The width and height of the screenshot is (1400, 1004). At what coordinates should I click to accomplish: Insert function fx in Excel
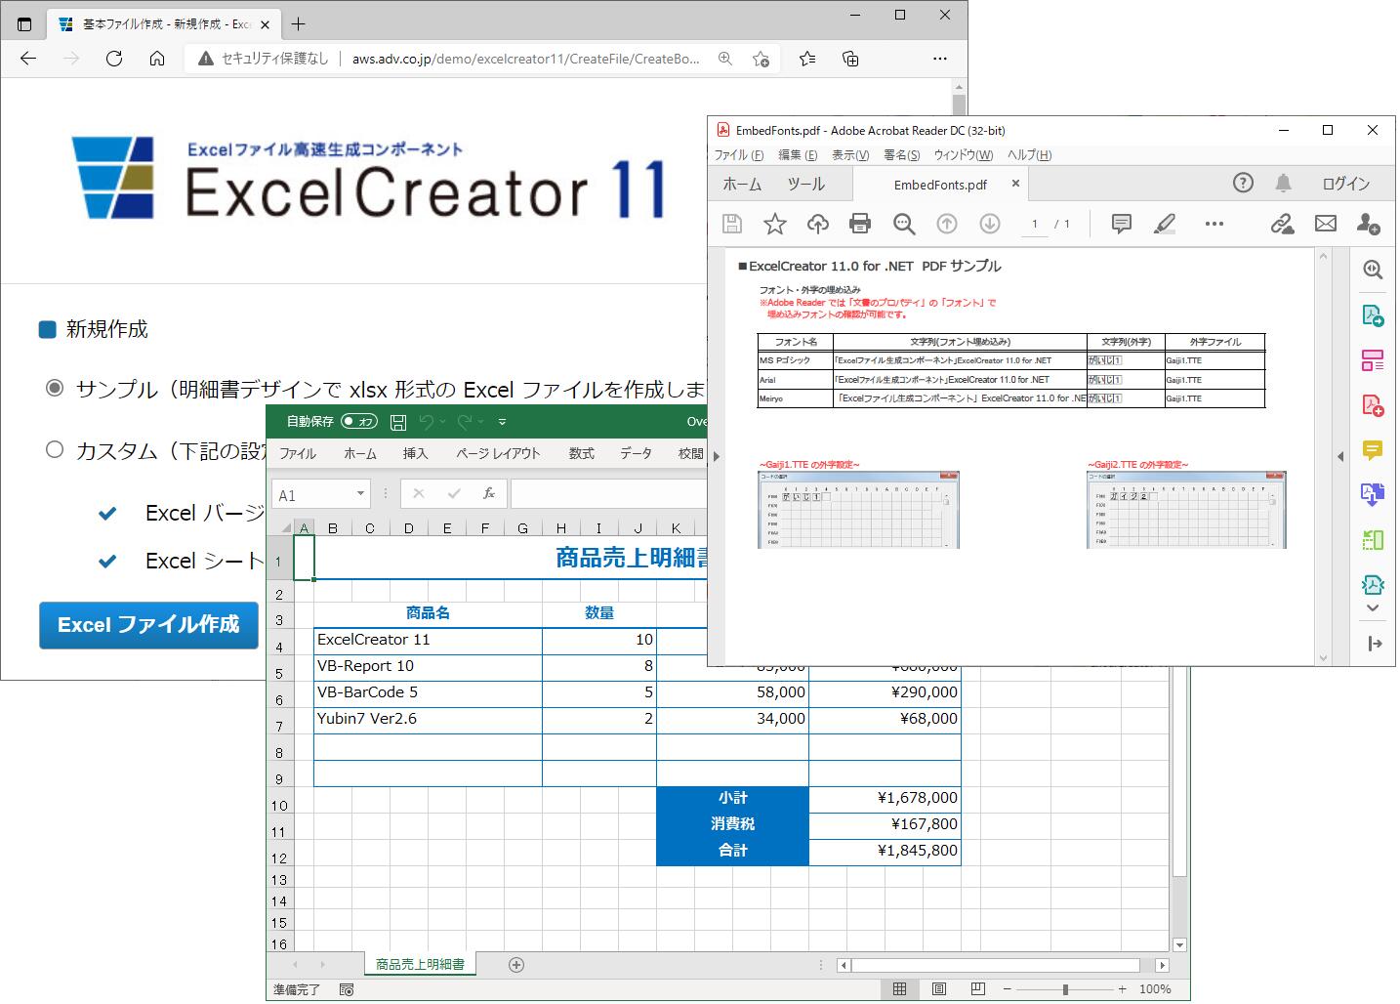point(489,494)
